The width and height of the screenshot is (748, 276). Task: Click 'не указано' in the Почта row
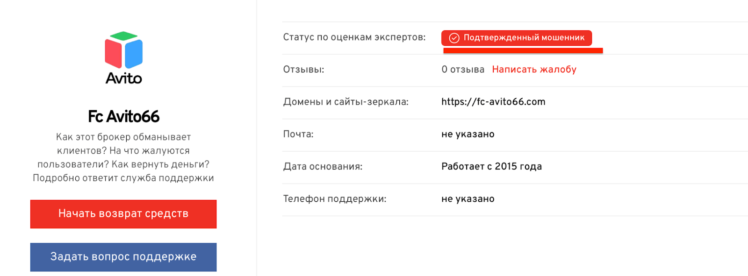click(x=467, y=134)
